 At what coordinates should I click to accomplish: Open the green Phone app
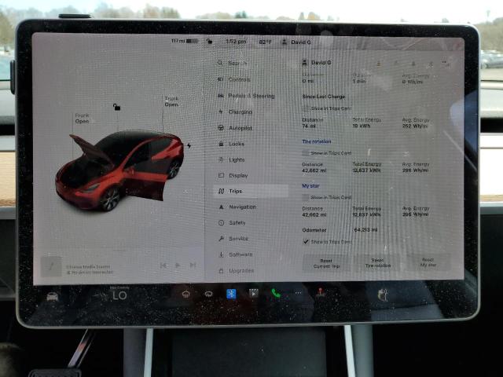276,293
